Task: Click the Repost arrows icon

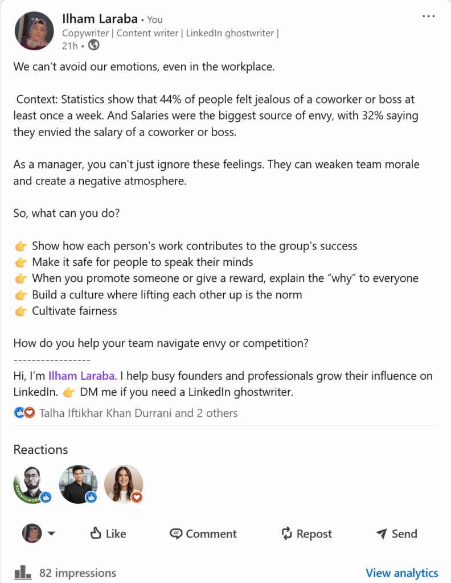Action: click(286, 533)
